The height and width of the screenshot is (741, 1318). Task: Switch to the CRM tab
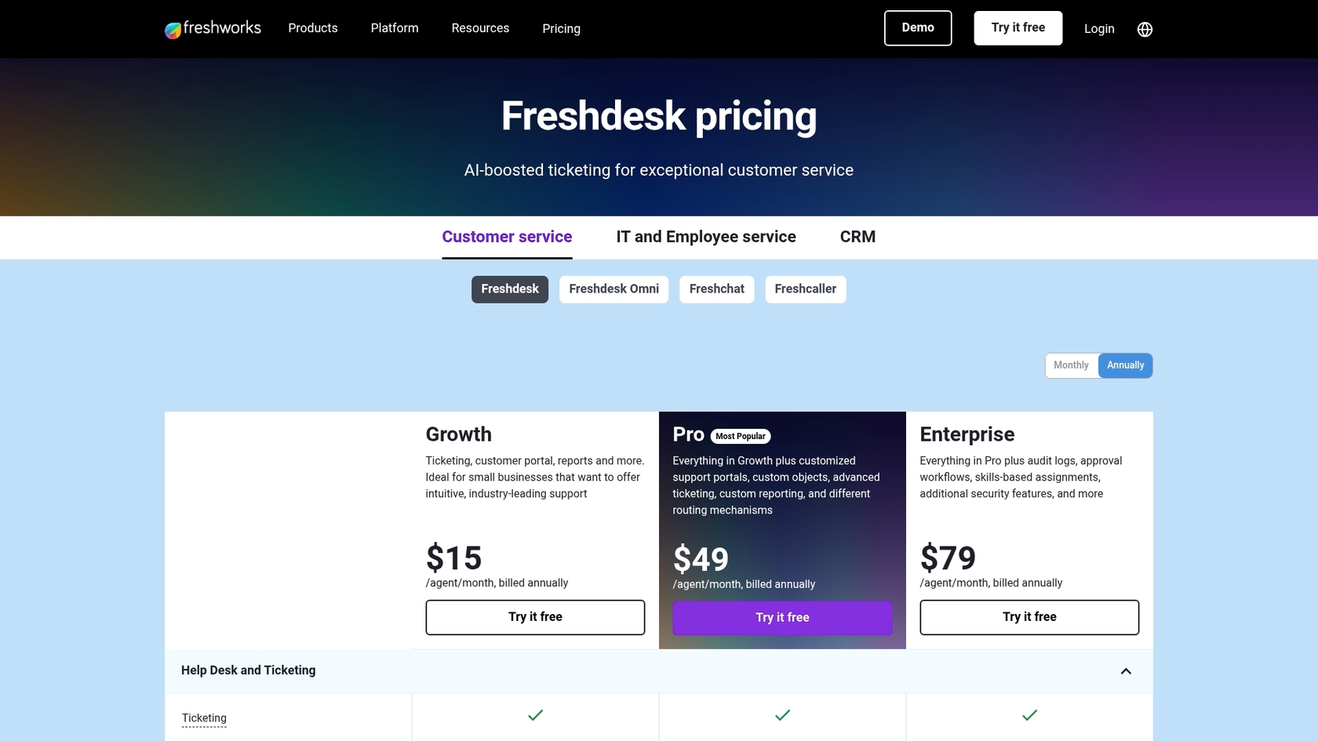pyautogui.click(x=857, y=236)
